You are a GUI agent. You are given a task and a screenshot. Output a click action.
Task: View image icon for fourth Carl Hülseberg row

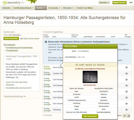click(126, 97)
